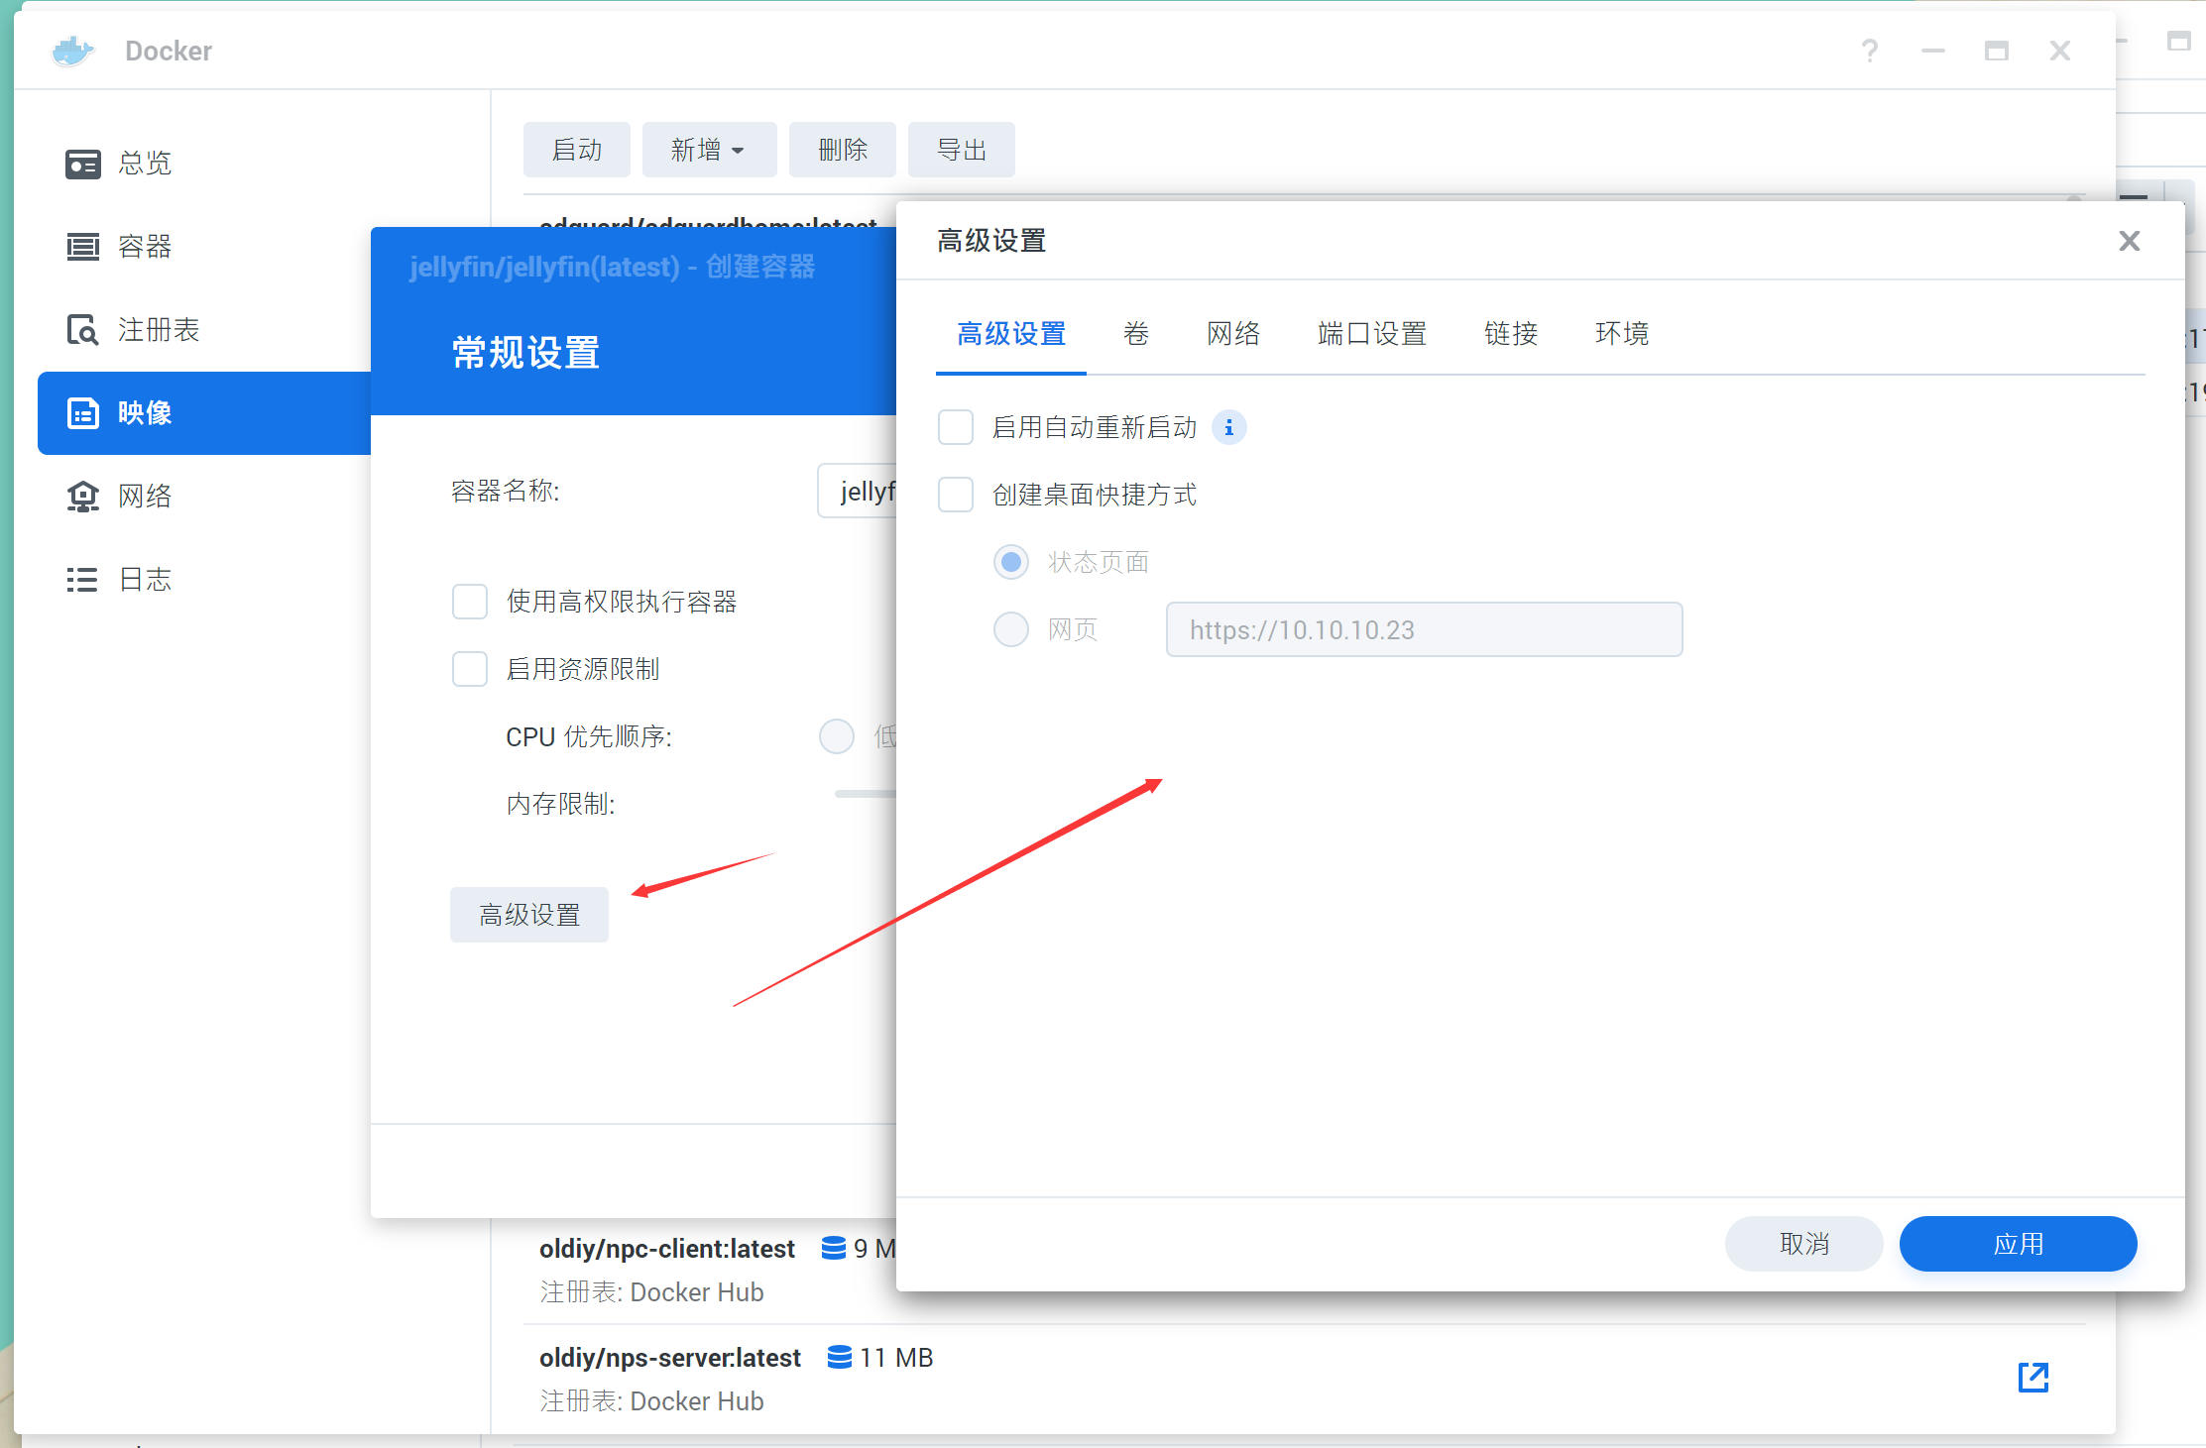Screen dimensions: 2206x1448
Task: Click 取消 to cancel settings
Action: 1804,1244
